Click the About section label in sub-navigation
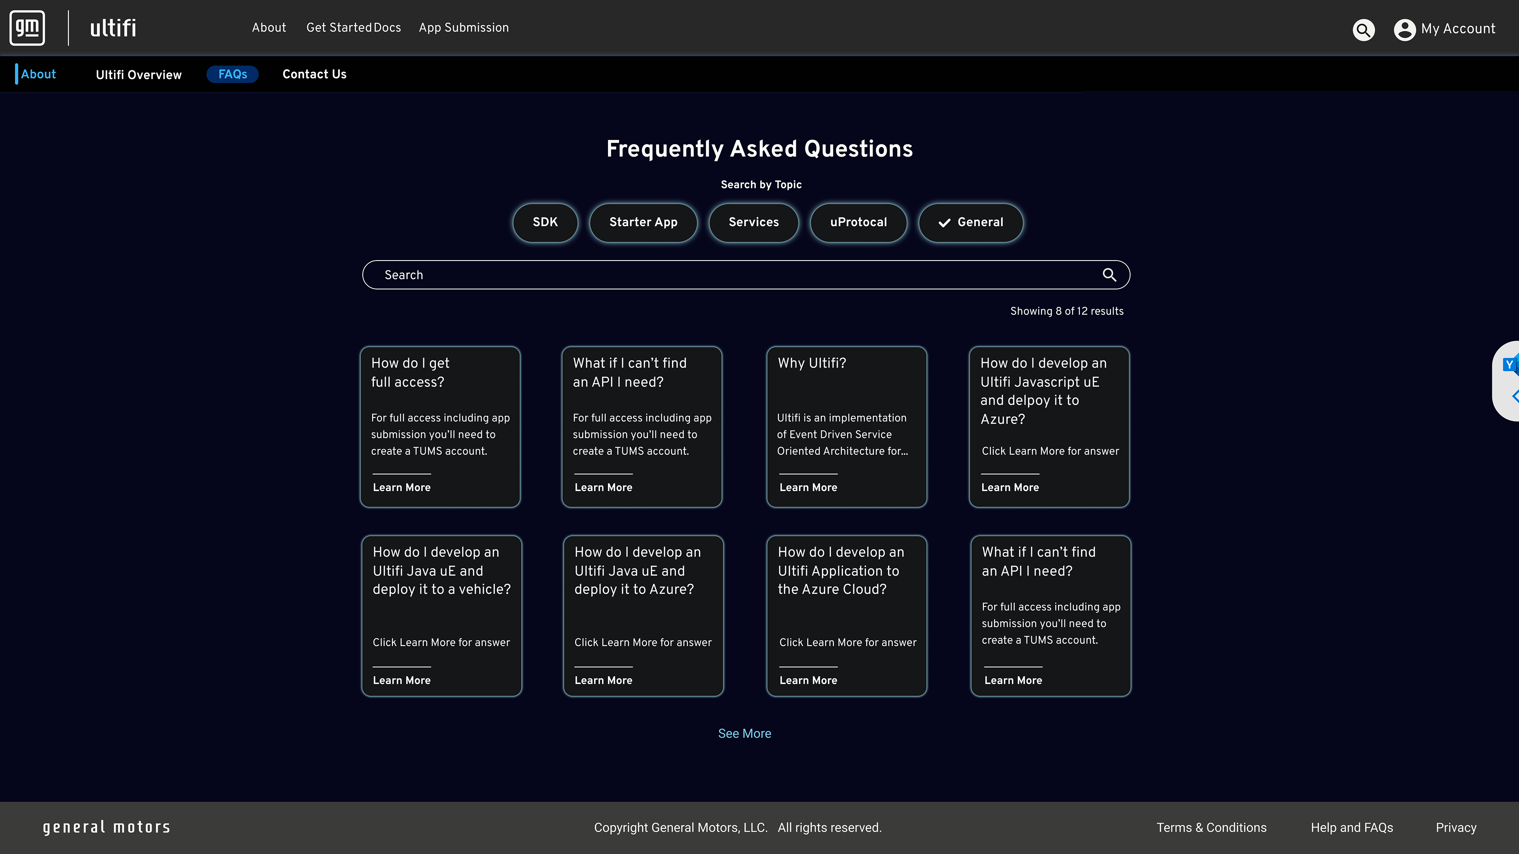The image size is (1519, 854). click(x=38, y=74)
